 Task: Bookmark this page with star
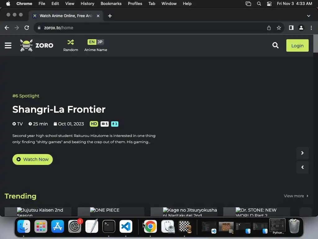(x=279, y=28)
